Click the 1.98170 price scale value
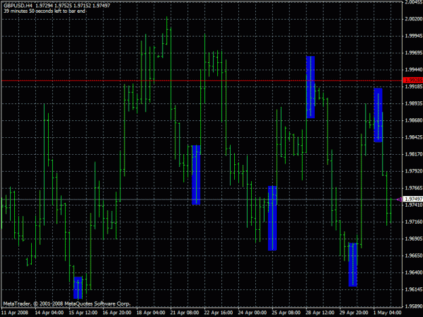 coord(414,154)
